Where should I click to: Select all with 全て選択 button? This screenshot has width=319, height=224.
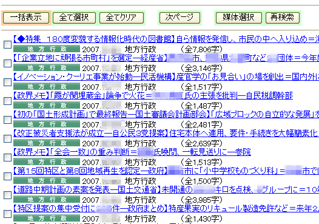tap(74, 18)
